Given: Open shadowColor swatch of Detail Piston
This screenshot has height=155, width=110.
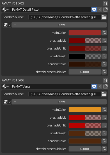Looking at the screenshot, I should click(85, 64).
